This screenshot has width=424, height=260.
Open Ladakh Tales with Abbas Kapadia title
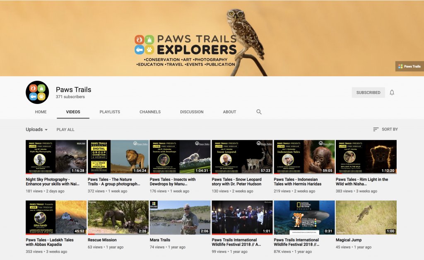(x=50, y=242)
